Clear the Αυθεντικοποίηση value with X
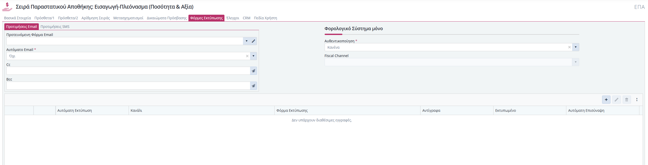This screenshot has height=165, width=648. click(569, 47)
